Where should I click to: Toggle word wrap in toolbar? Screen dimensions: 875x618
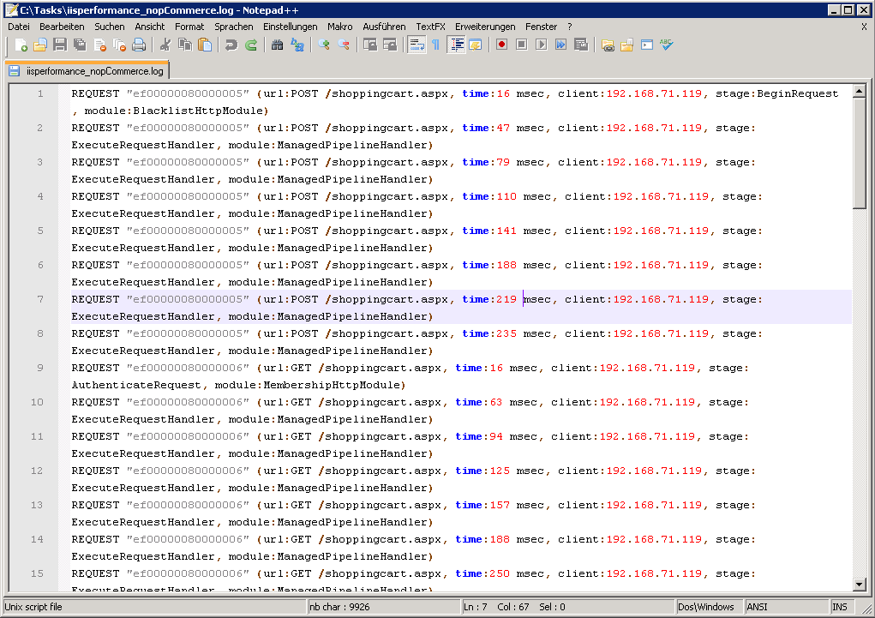[416, 45]
